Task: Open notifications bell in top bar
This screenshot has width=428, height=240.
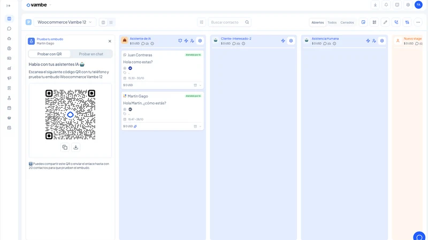Action: [x=386, y=5]
